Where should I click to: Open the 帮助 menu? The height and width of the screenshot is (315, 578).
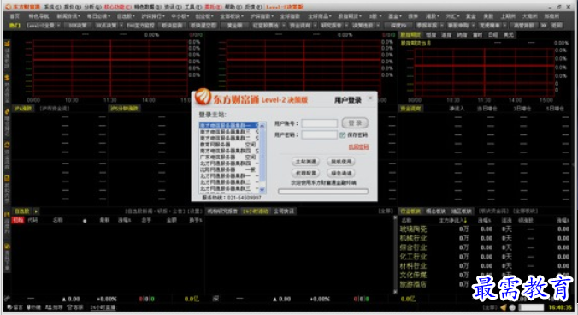[233, 7]
